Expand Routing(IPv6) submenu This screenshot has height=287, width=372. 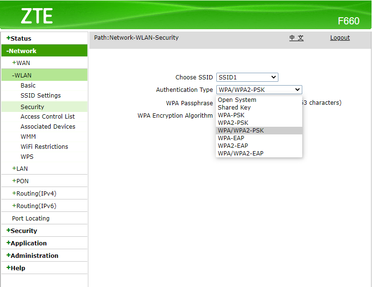click(34, 206)
